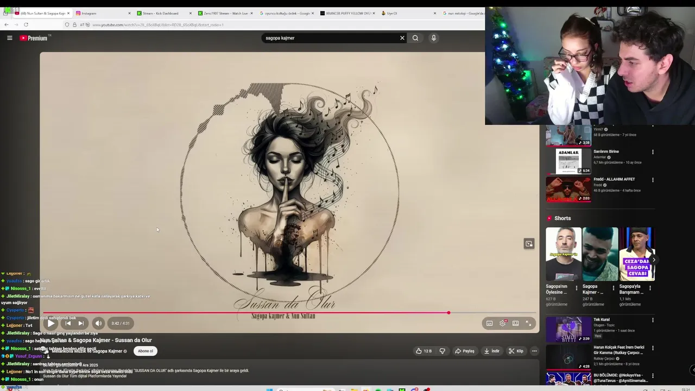
Task: Open more actions menu beside Klip
Action: click(534, 351)
